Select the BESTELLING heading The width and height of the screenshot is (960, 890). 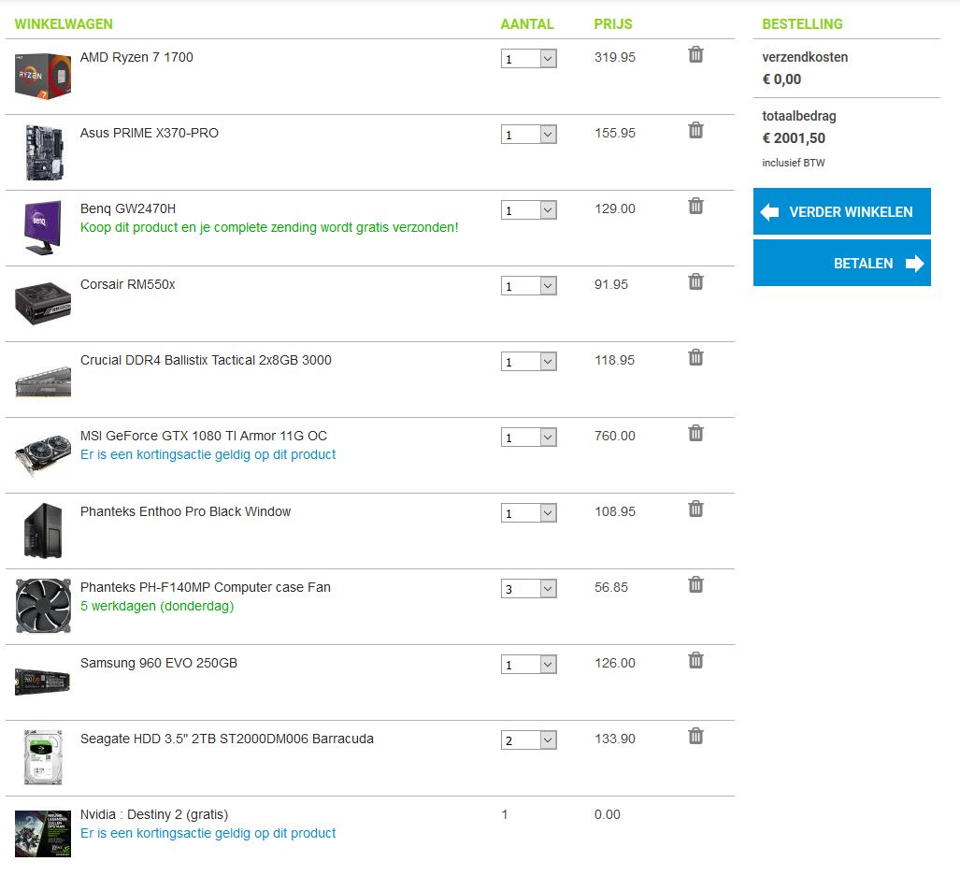point(803,24)
